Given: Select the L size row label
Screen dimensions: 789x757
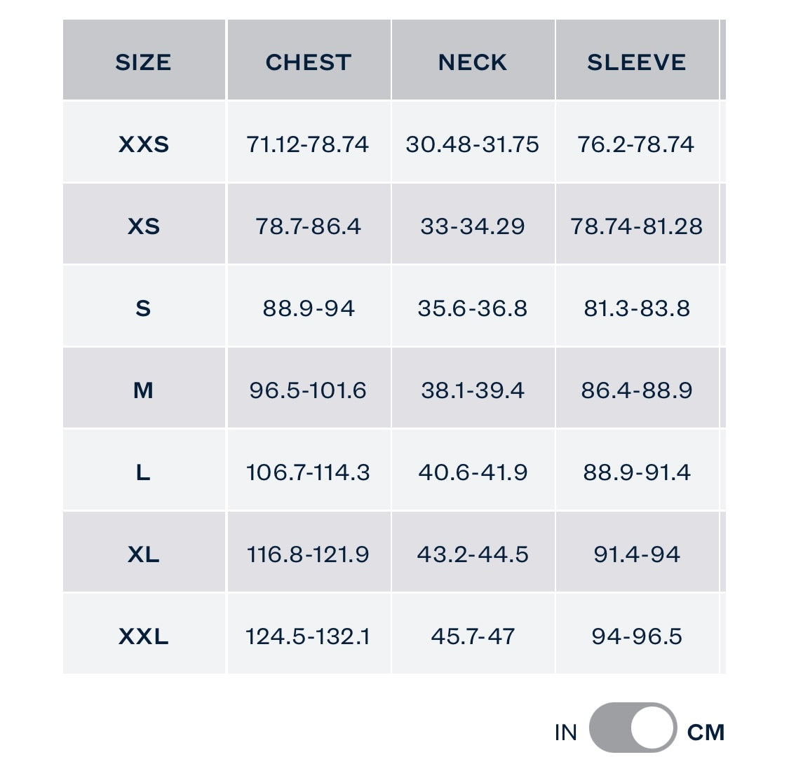Looking at the screenshot, I should [143, 472].
